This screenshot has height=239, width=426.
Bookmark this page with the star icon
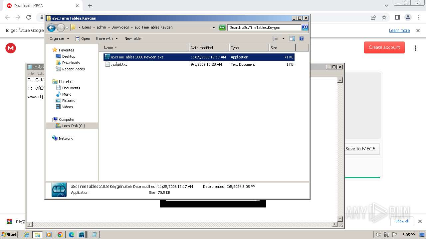(384, 17)
